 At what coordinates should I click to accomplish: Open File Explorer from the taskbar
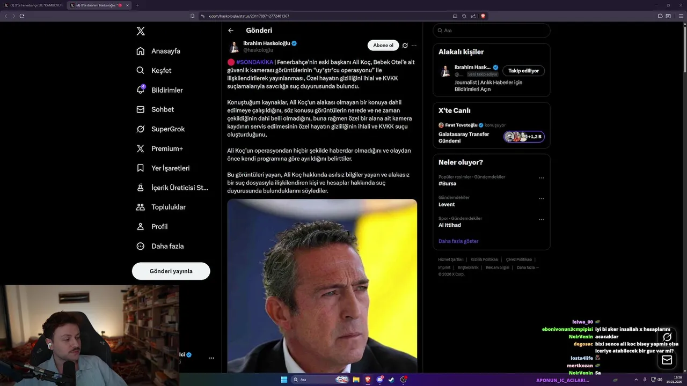356,380
